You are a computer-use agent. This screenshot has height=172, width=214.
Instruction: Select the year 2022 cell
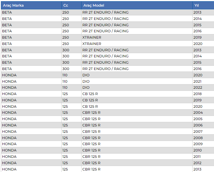198,88
